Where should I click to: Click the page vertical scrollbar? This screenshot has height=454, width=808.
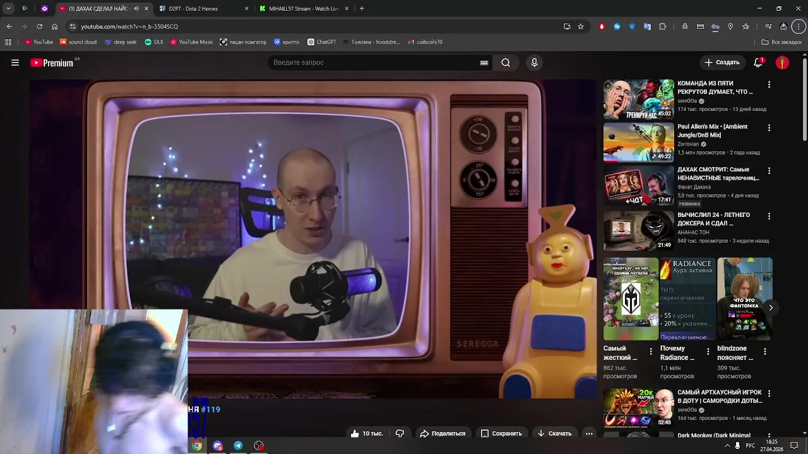pyautogui.click(x=804, y=99)
